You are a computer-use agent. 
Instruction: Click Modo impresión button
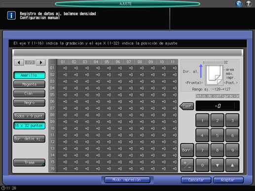[x=127, y=180]
